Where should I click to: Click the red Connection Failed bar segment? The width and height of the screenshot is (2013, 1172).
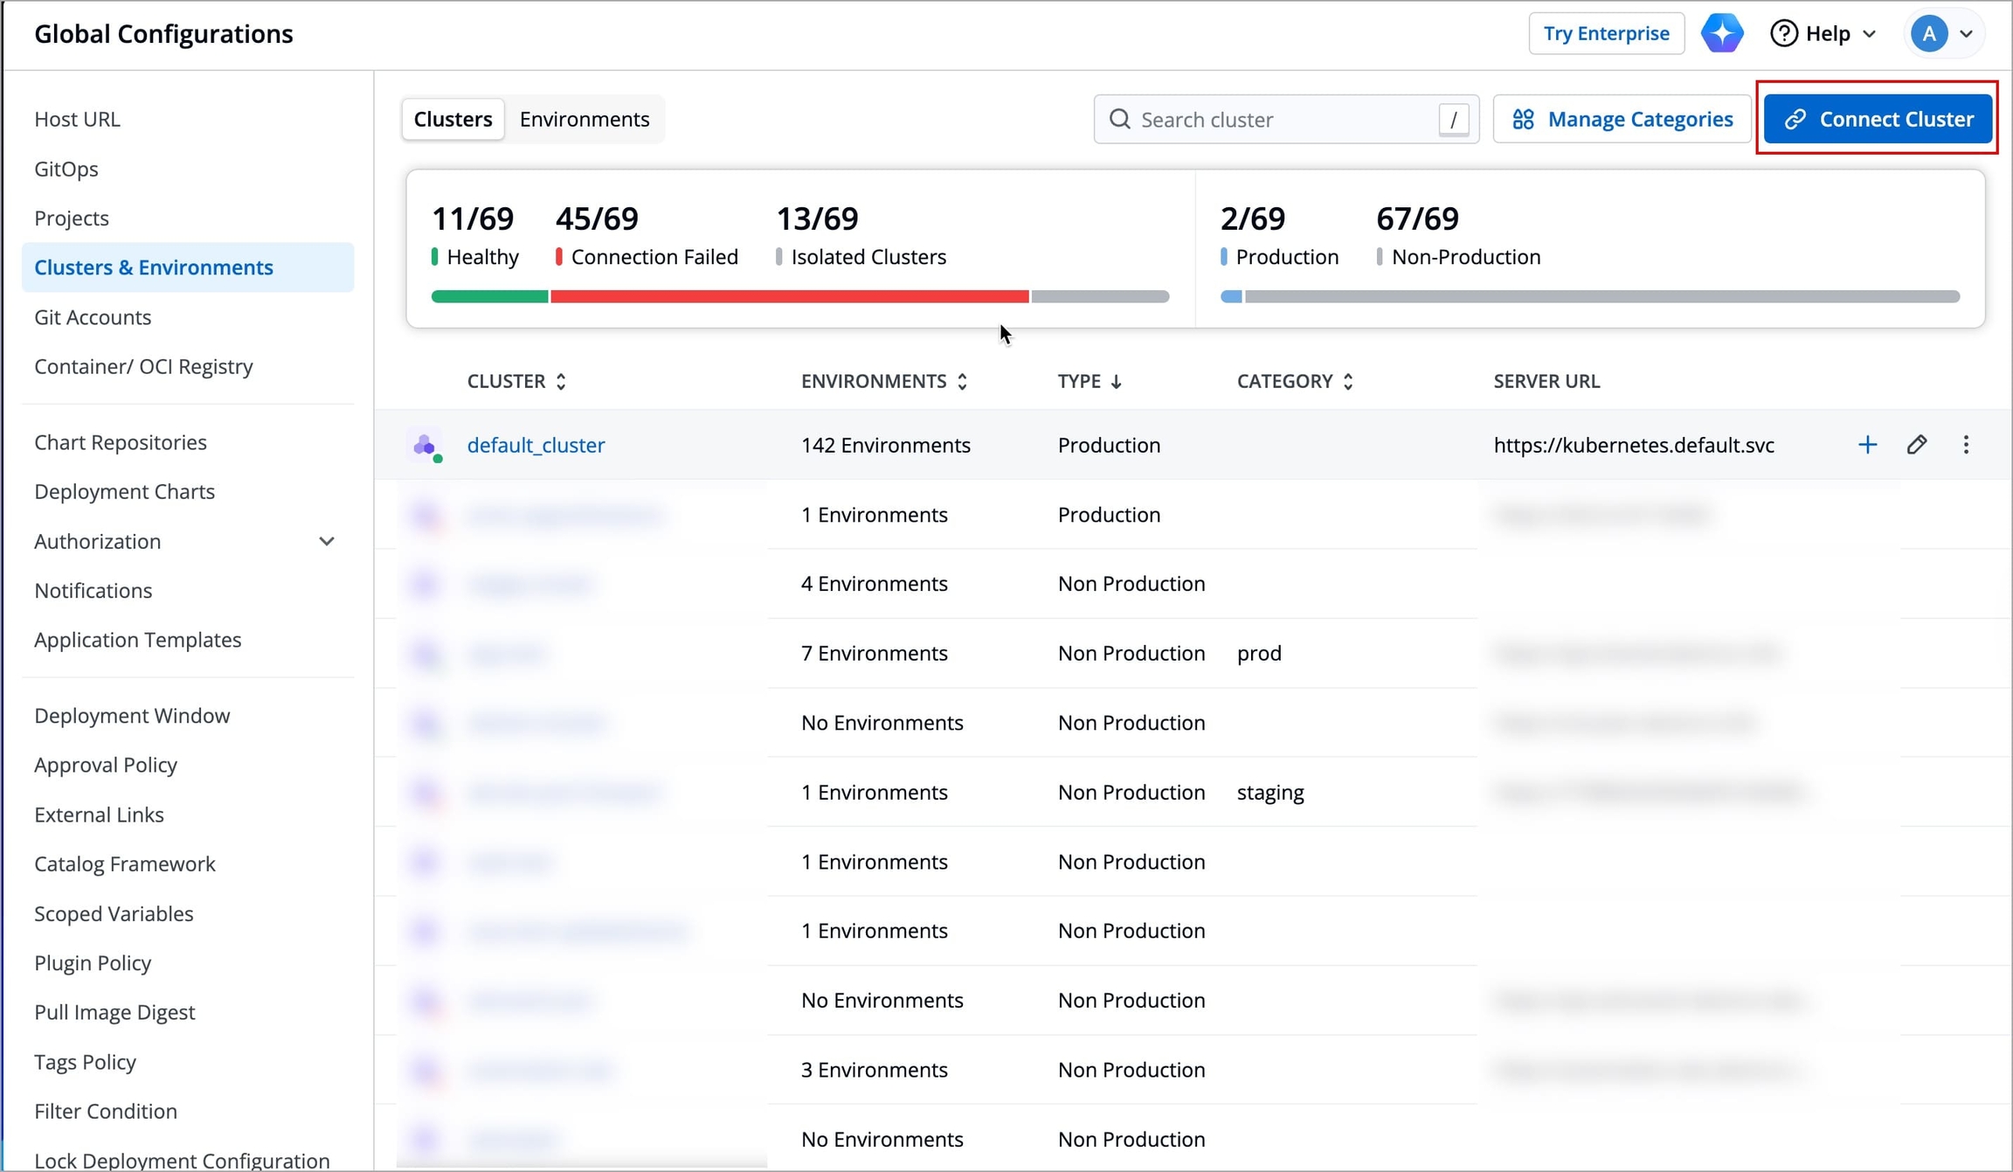pyautogui.click(x=789, y=297)
